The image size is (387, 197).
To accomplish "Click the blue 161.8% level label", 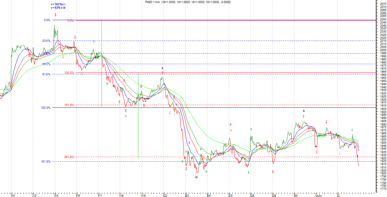I will [45, 161].
